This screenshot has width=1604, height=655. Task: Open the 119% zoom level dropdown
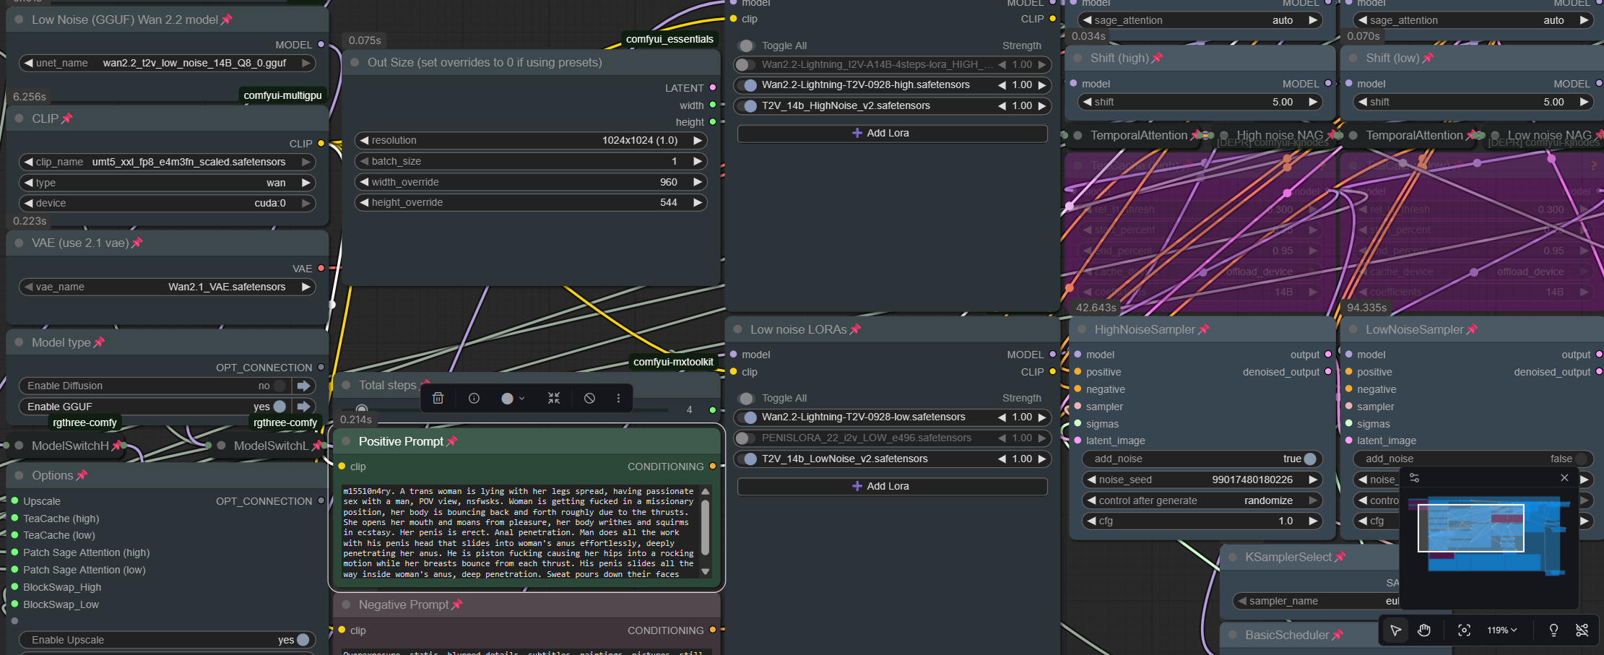pyautogui.click(x=1501, y=630)
